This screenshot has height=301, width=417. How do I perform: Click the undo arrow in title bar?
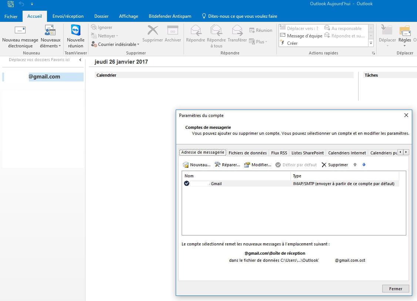tap(21, 4)
